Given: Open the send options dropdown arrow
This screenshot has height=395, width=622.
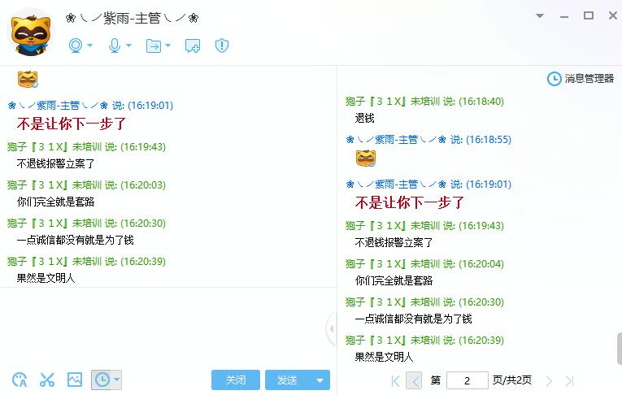Looking at the screenshot, I should [320, 380].
